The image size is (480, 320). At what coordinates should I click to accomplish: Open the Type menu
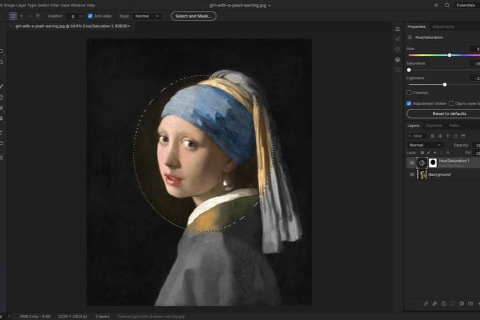[x=32, y=5]
